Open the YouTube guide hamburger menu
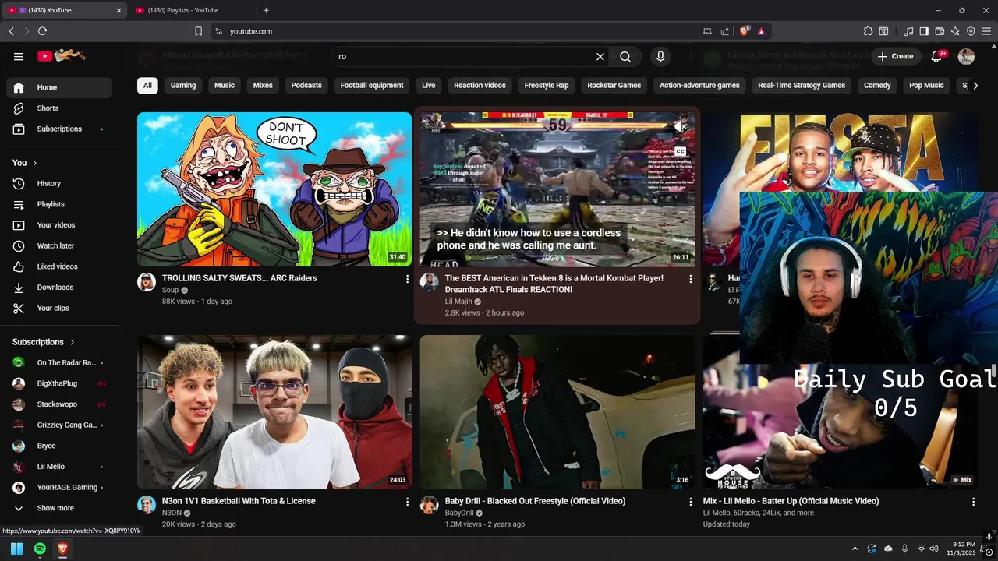 click(x=19, y=56)
